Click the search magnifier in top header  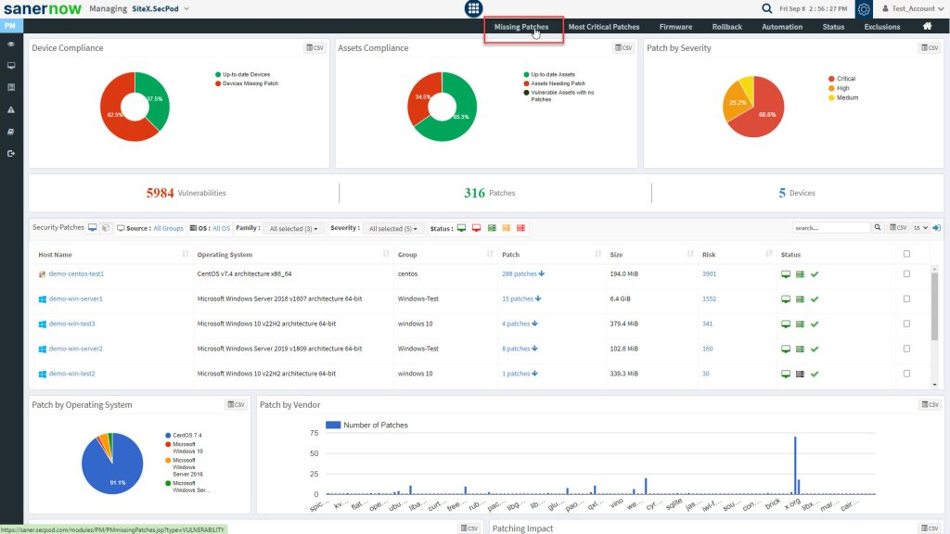pyautogui.click(x=766, y=8)
